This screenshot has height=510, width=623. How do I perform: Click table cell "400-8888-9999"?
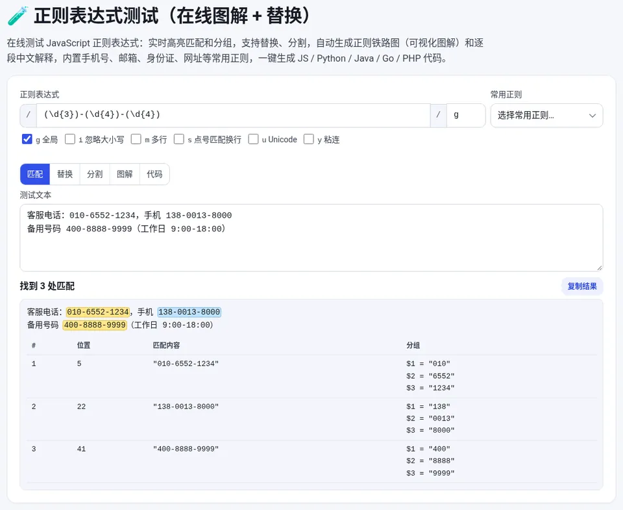tap(186, 449)
